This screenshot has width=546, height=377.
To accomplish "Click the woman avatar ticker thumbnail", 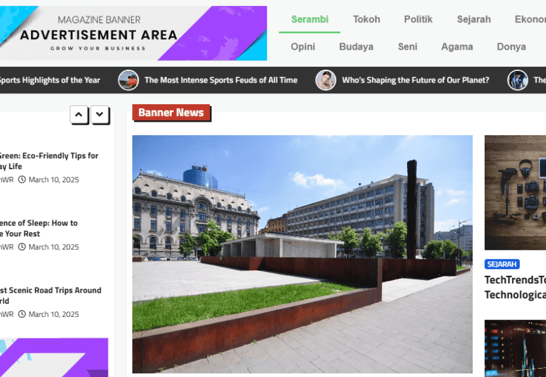I will click(326, 80).
